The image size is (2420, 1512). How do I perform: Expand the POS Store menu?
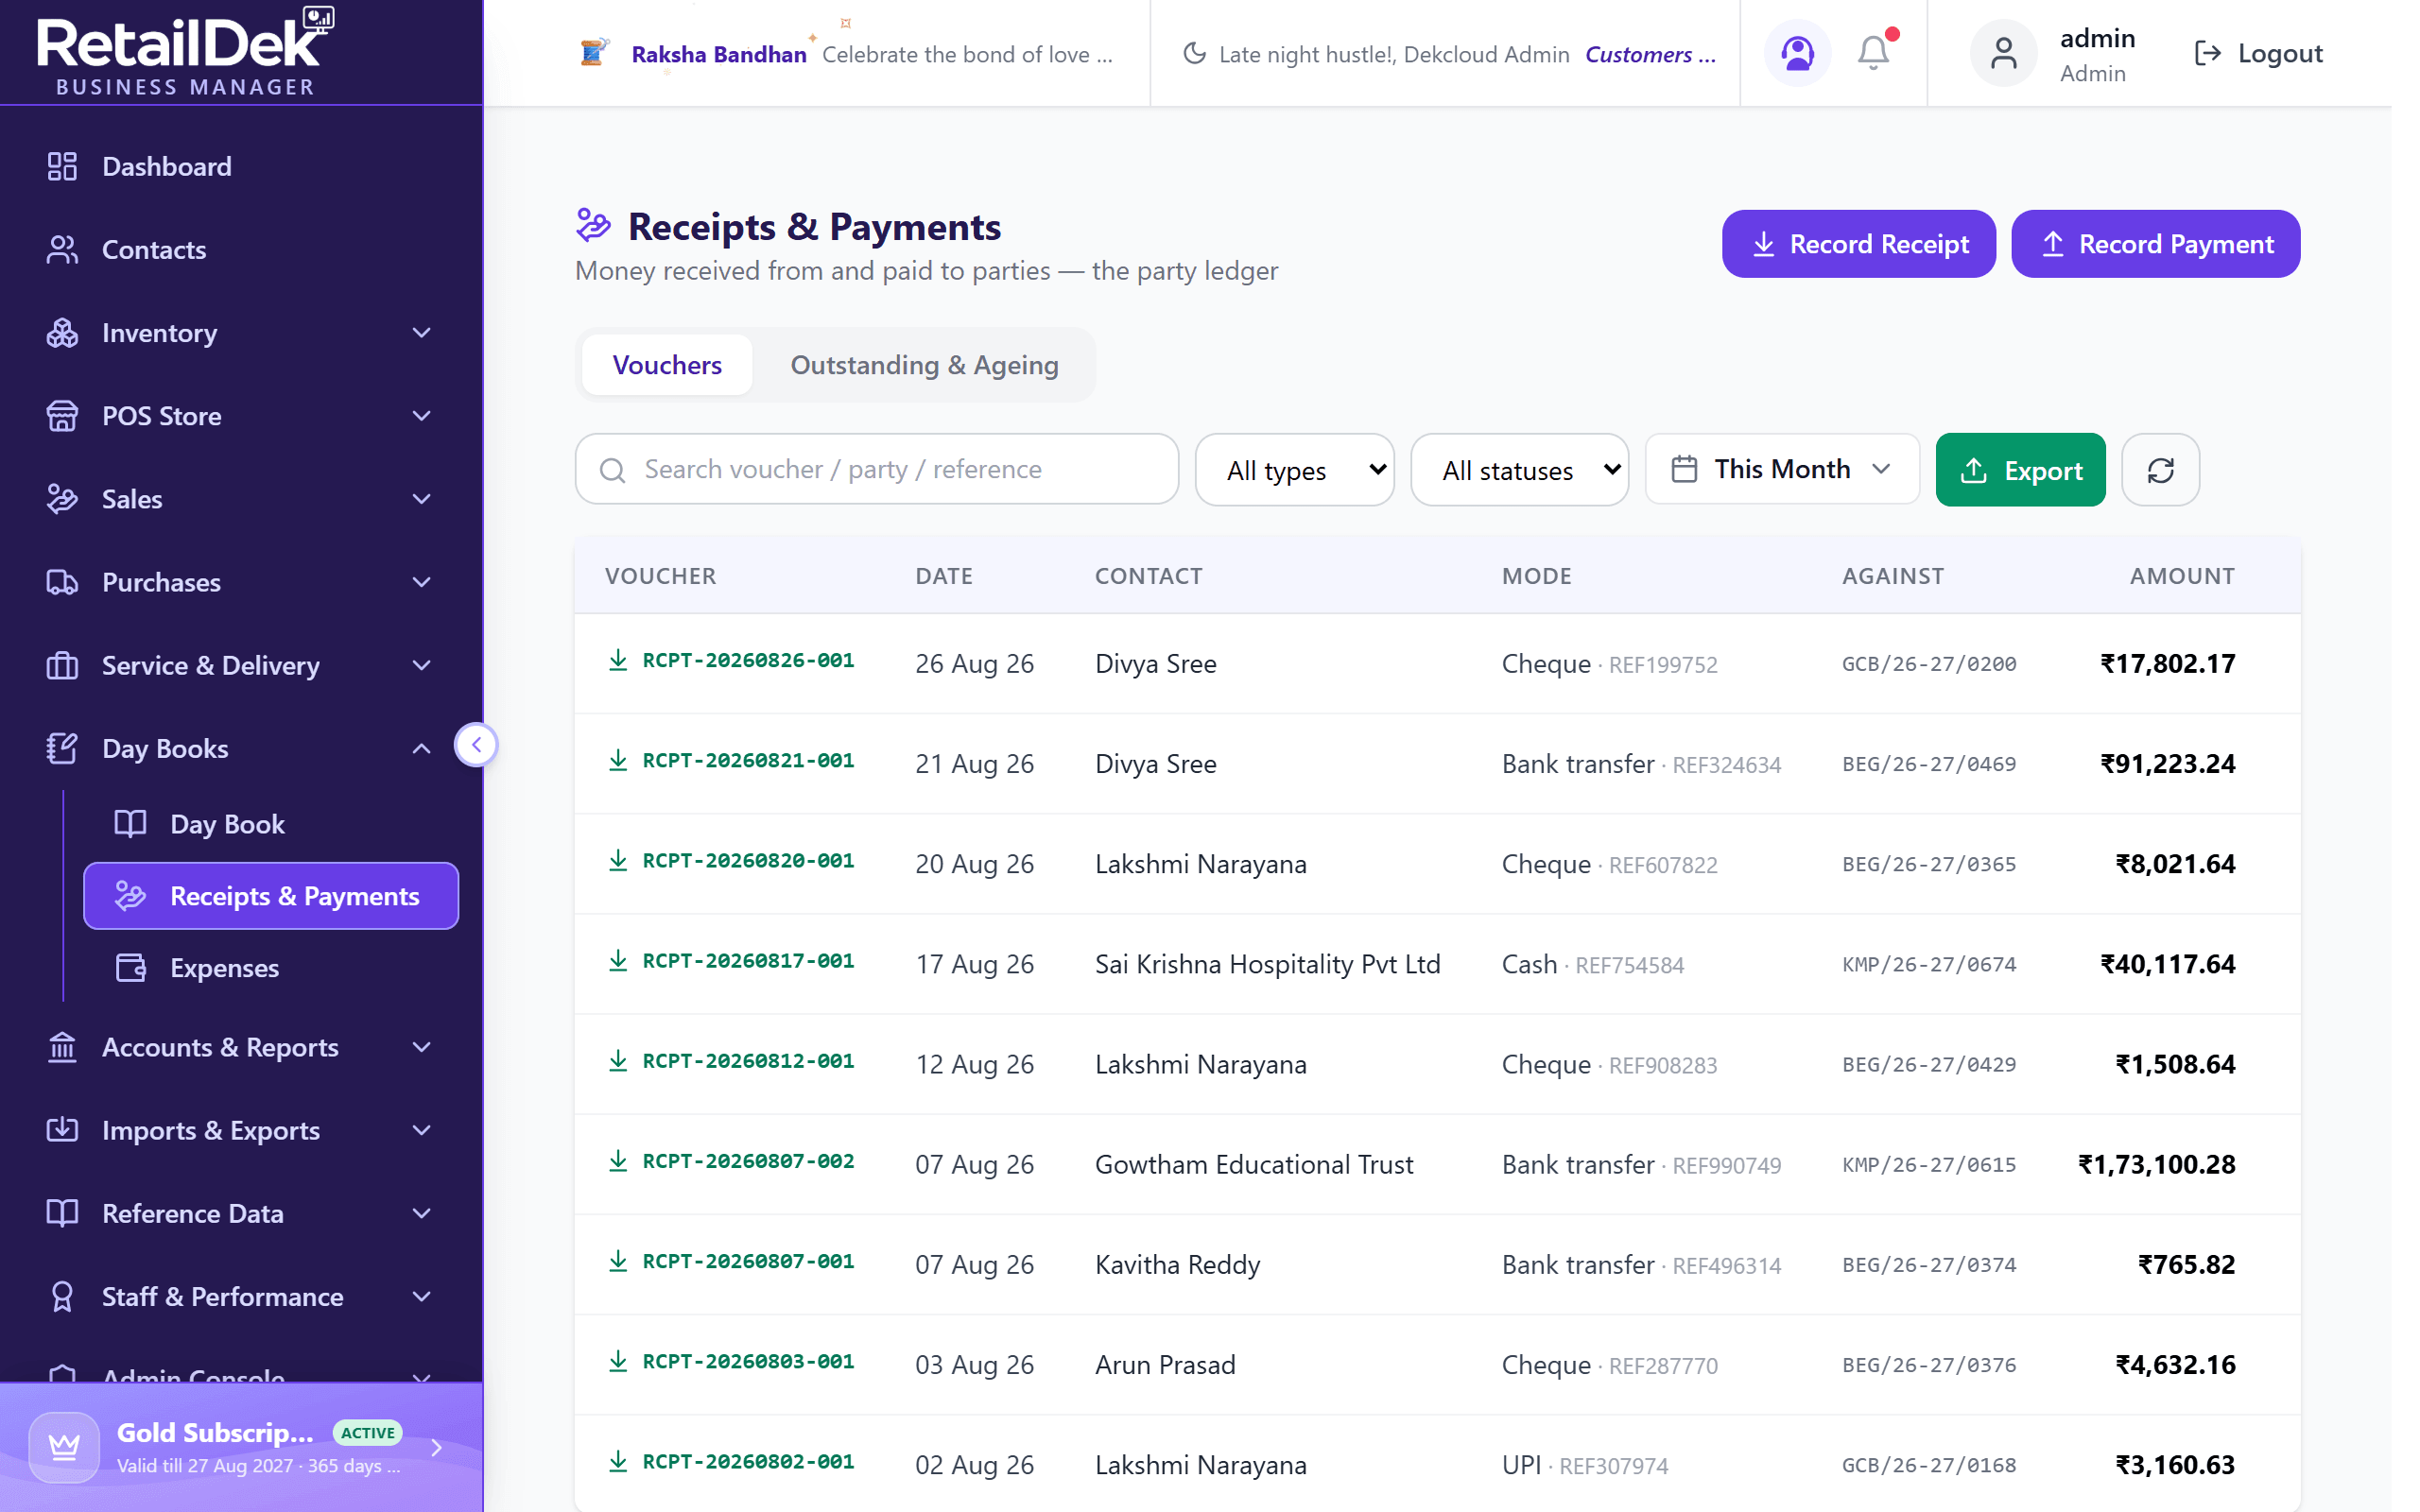pyautogui.click(x=241, y=416)
